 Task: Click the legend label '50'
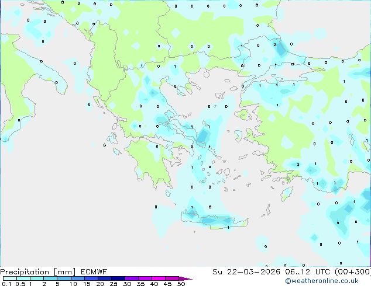point(181,284)
